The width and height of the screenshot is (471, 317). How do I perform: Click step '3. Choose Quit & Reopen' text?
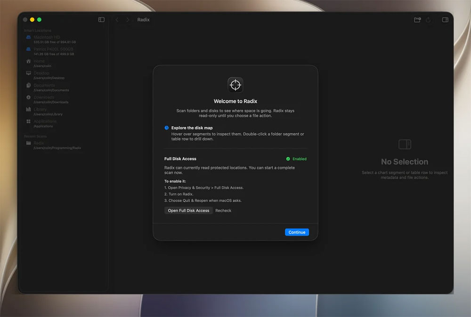tap(203, 200)
